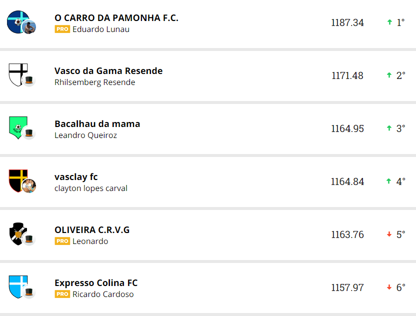Open Vasco da Gama Resende team link

click(108, 71)
